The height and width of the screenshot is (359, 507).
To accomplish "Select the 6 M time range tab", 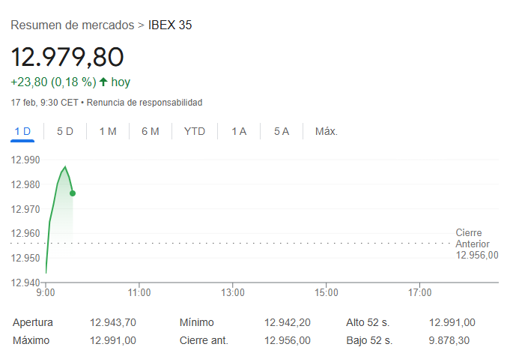I will [151, 131].
